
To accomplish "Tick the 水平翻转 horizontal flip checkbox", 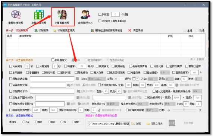I will (10, 73).
